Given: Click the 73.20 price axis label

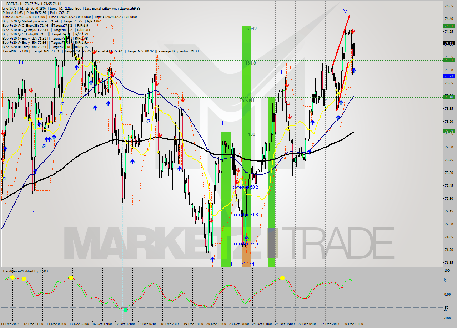Looking at the screenshot, I should 449,121.
